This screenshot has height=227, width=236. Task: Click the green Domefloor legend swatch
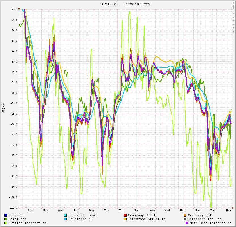click(6, 219)
